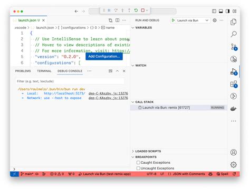The image size is (250, 190).
Task: Stop the debug session
Action: click(143, 10)
